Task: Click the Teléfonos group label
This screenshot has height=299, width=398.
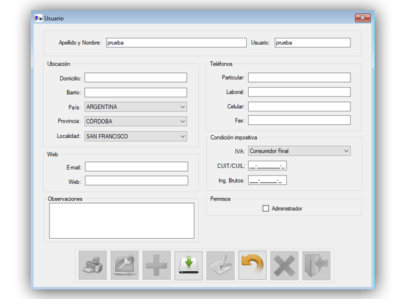Action: click(x=221, y=64)
